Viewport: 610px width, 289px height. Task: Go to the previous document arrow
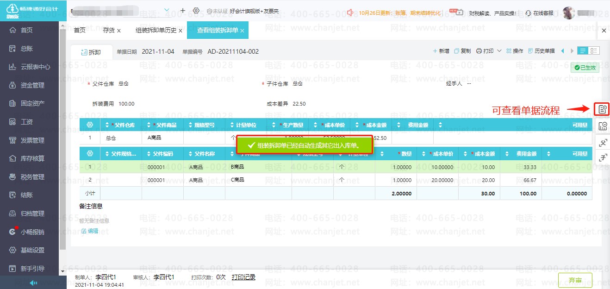563,51
